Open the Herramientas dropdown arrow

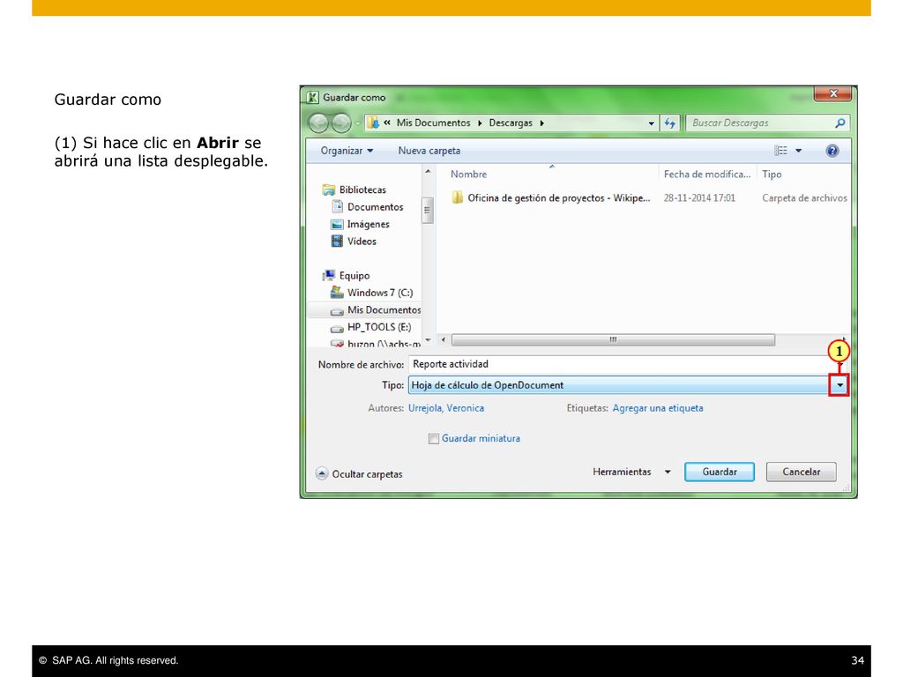[668, 472]
